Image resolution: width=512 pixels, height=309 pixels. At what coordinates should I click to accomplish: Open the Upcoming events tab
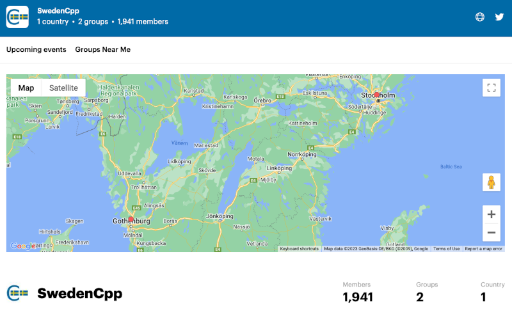(x=36, y=49)
